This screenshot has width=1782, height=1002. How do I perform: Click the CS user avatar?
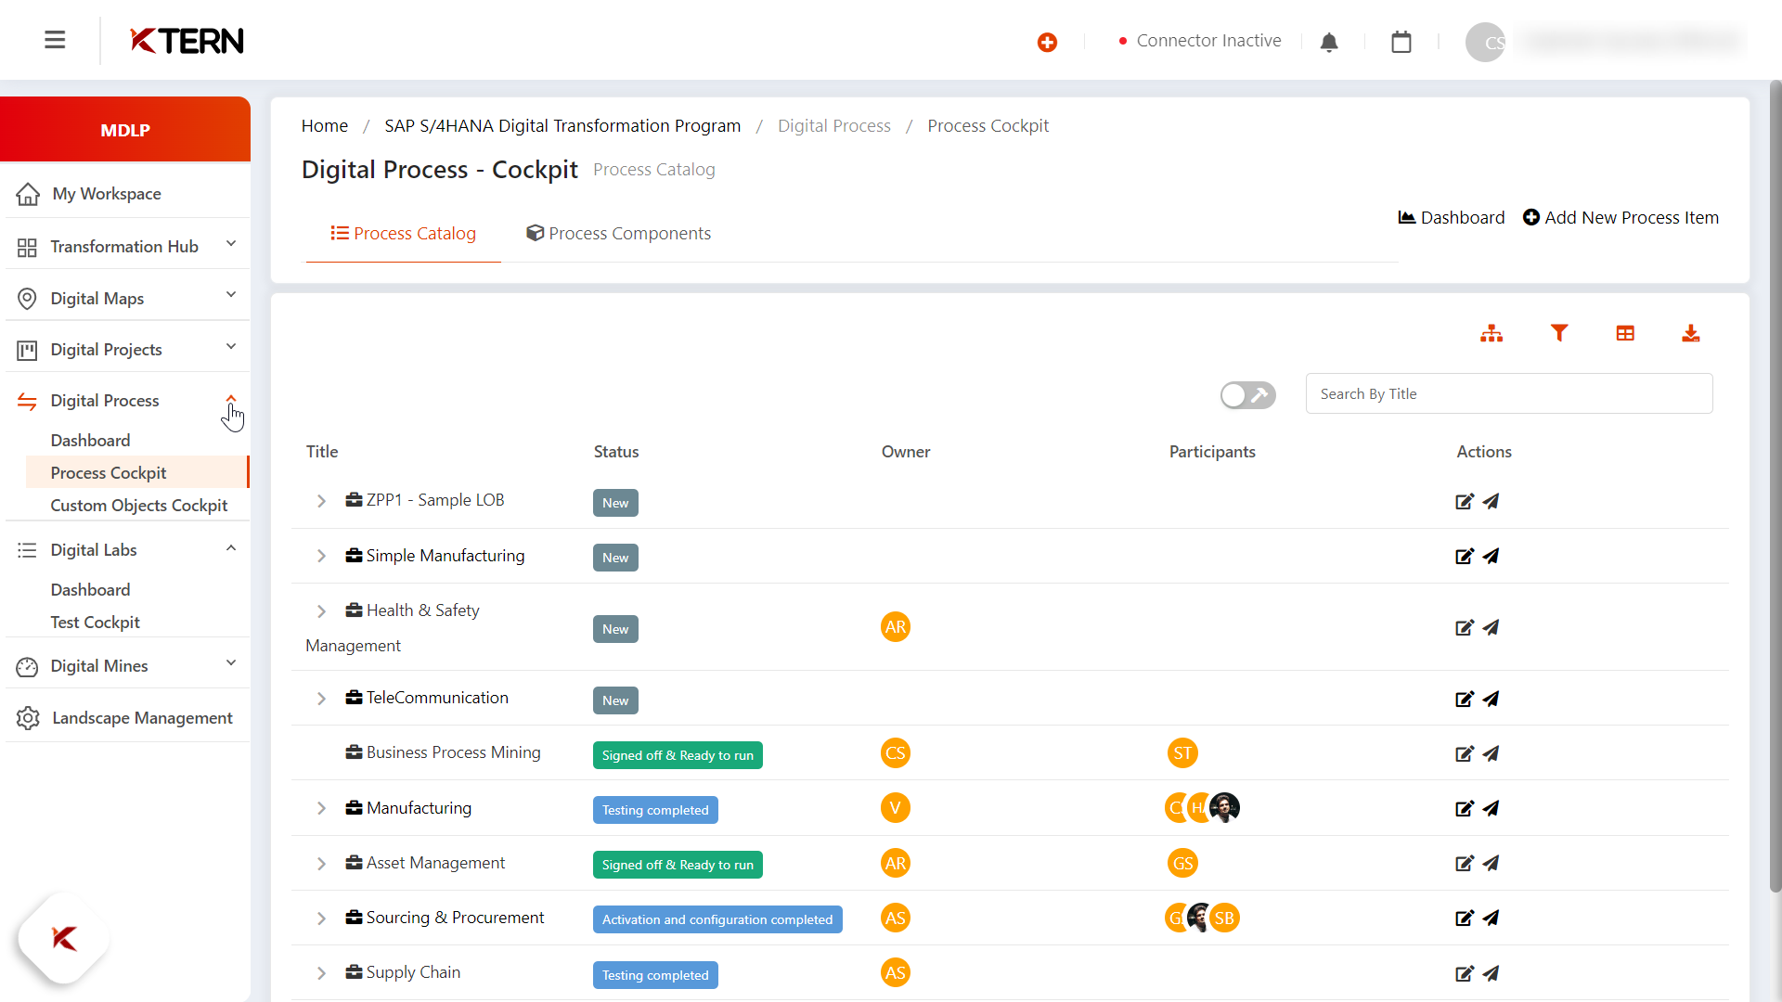[1485, 42]
